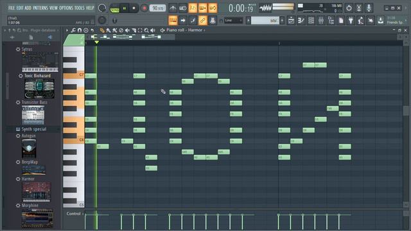Open the piano roll main menu arrow

pyautogui.click(x=67, y=30)
